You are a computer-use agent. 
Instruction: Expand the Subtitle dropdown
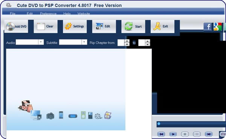84,42
